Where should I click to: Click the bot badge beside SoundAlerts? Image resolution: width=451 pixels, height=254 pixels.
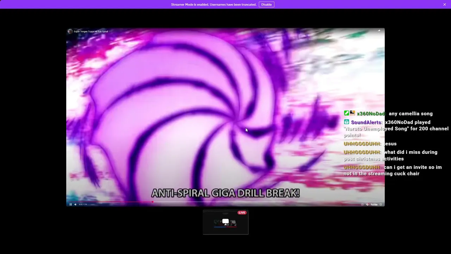[x=346, y=122]
